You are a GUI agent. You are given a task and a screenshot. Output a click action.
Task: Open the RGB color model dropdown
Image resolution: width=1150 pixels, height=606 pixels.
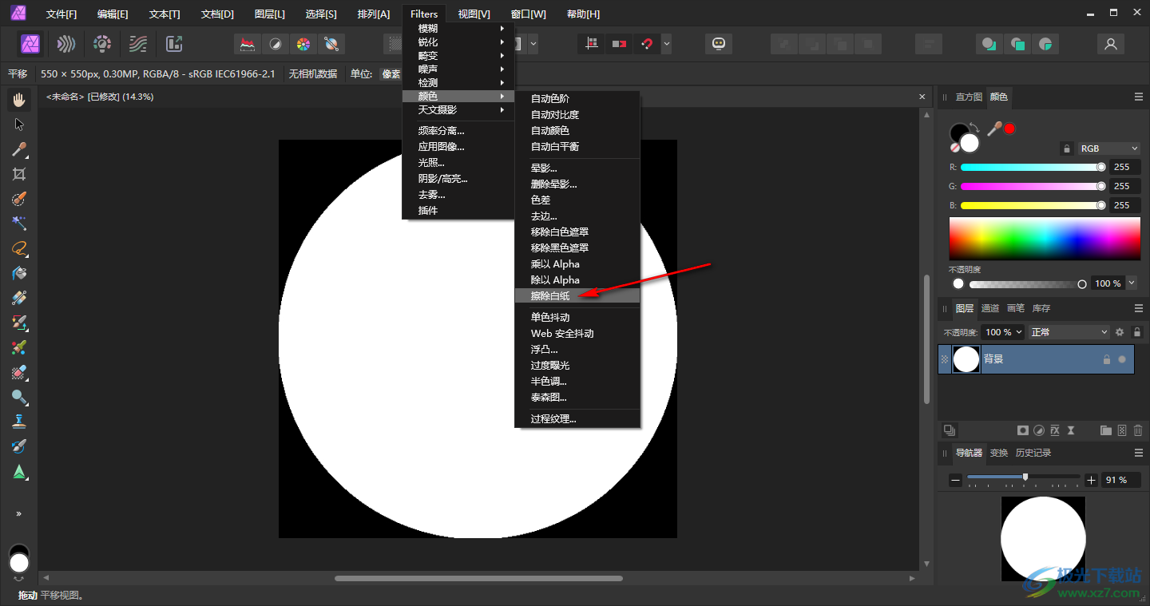1108,149
